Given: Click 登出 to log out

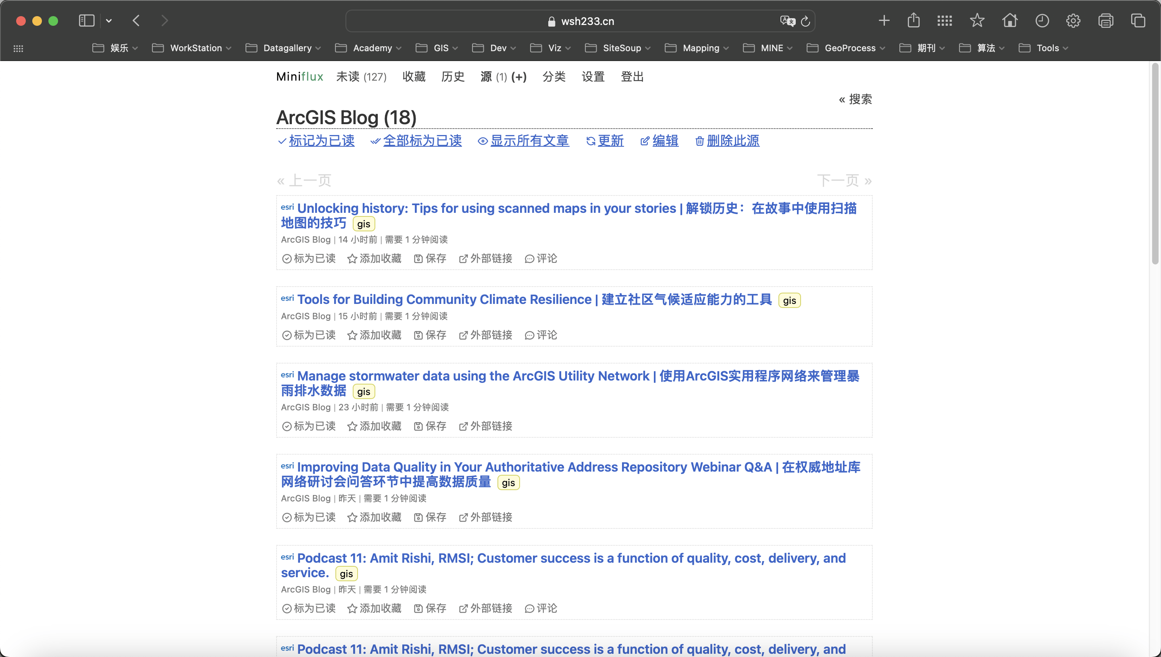Looking at the screenshot, I should (632, 77).
